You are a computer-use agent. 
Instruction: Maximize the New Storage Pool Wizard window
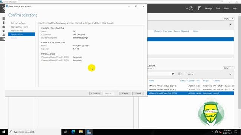point(136,6)
